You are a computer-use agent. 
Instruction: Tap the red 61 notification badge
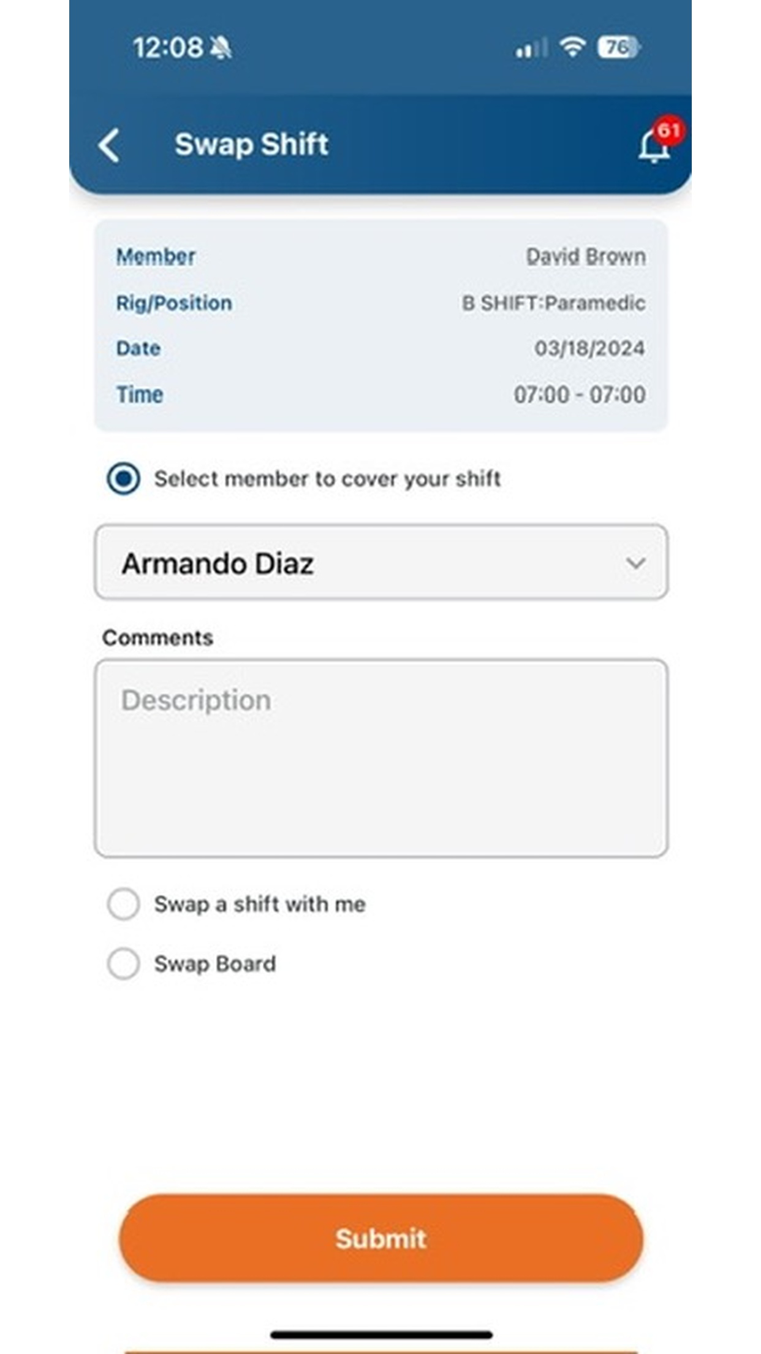[669, 130]
